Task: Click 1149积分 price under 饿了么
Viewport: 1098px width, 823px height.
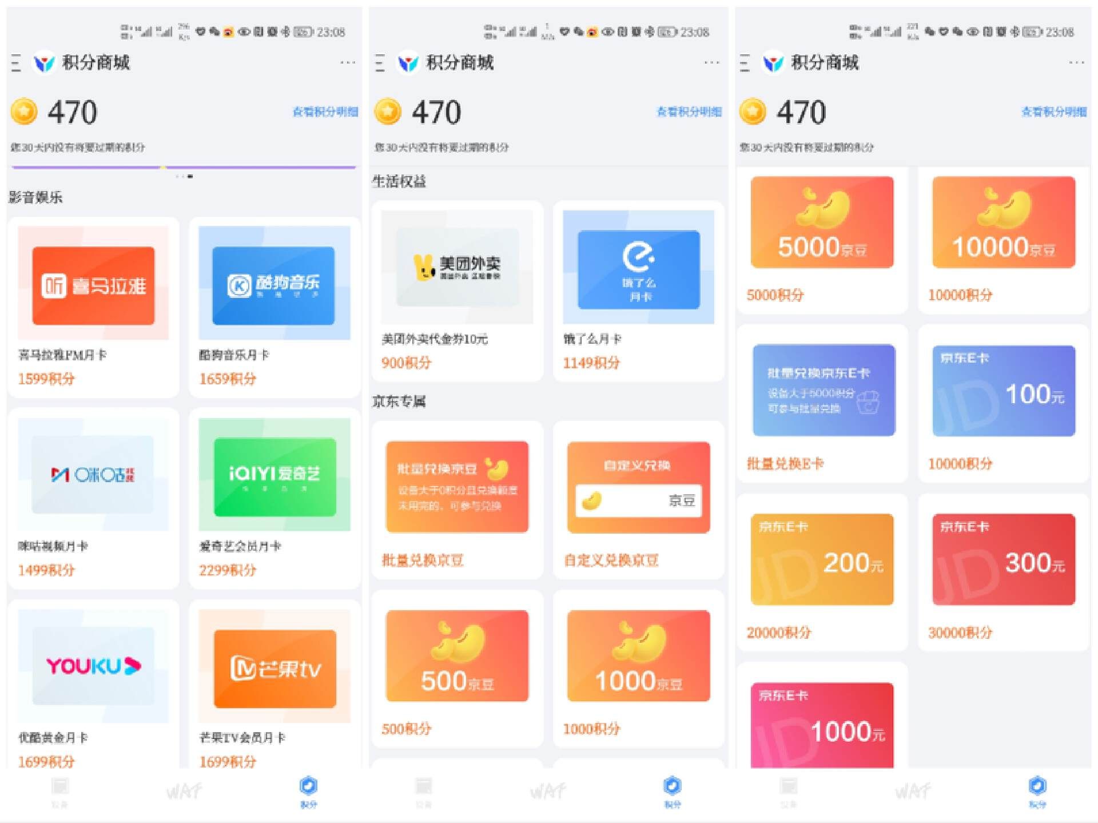Action: 592,363
